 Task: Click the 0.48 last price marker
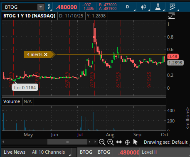click(x=173, y=56)
